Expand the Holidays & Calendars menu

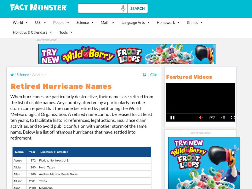32,32
